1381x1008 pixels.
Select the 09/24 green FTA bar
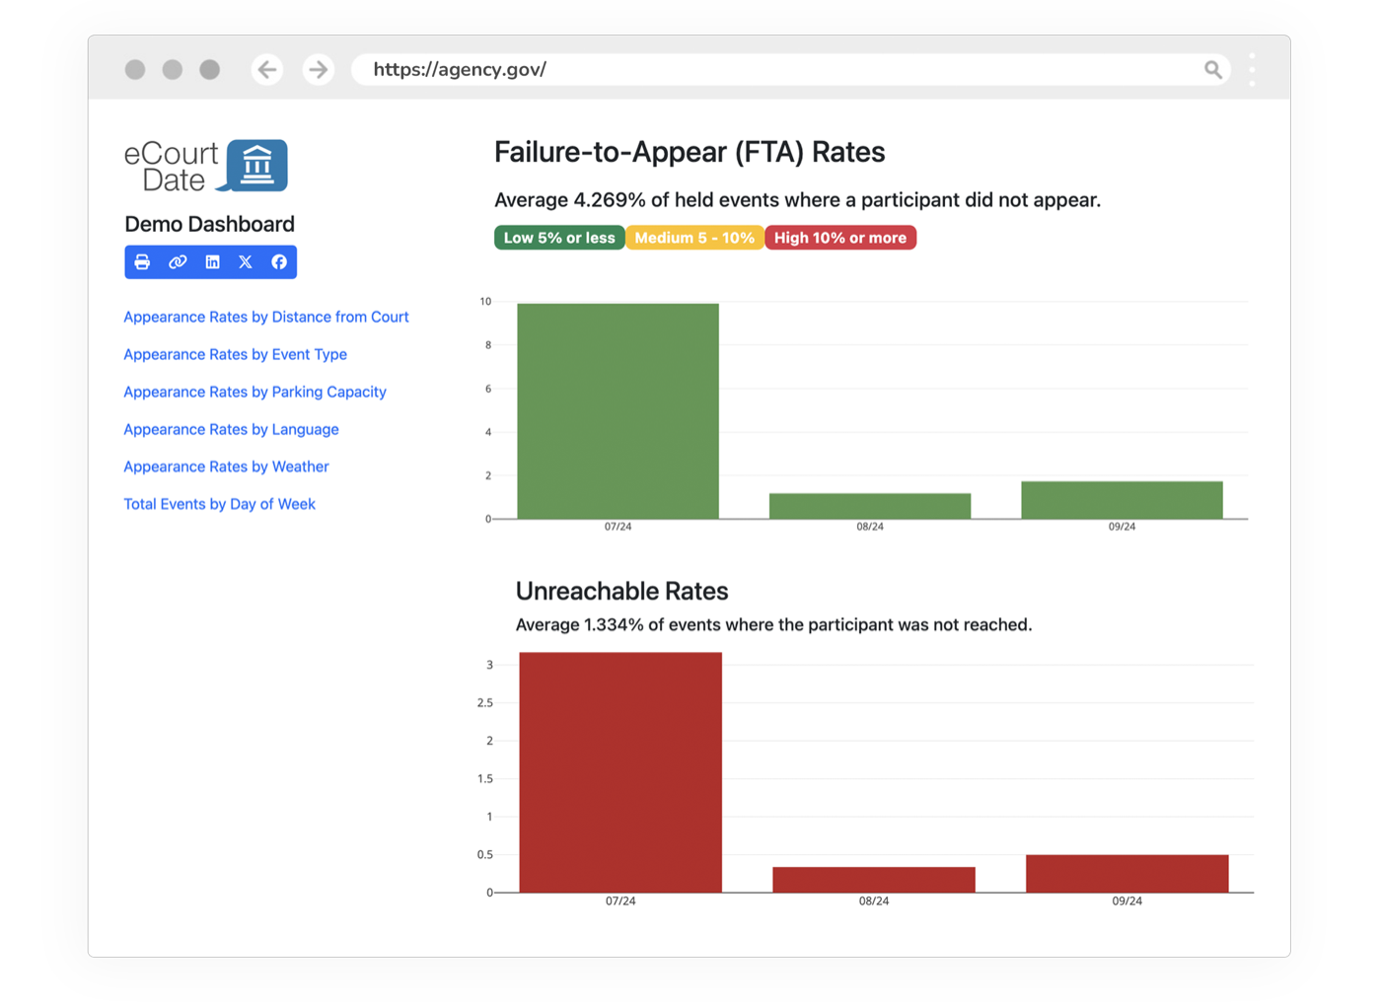point(1122,500)
